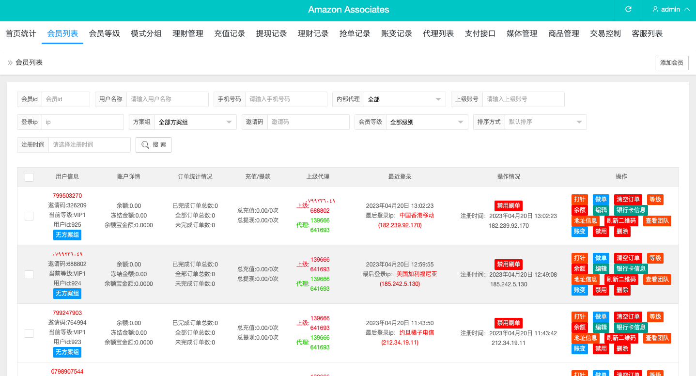The height and width of the screenshot is (376, 696).
Task: Check the checkbox for member 799503270
Action: click(29, 216)
